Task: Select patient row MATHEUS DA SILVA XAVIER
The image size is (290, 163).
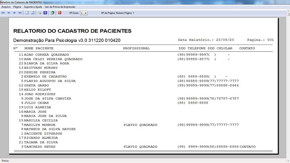Action: [48, 129]
